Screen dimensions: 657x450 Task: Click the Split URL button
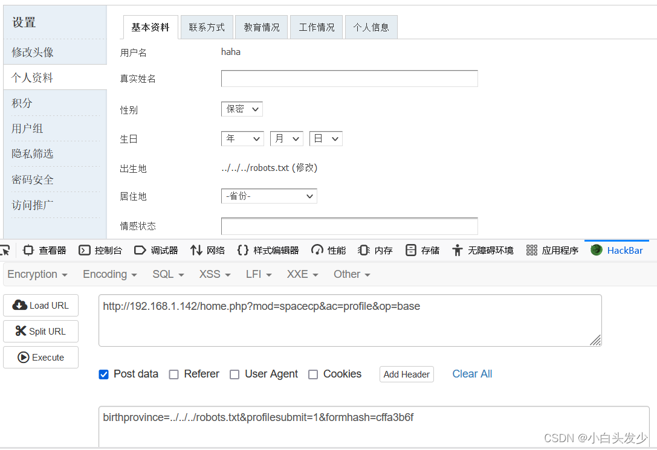pyautogui.click(x=40, y=331)
